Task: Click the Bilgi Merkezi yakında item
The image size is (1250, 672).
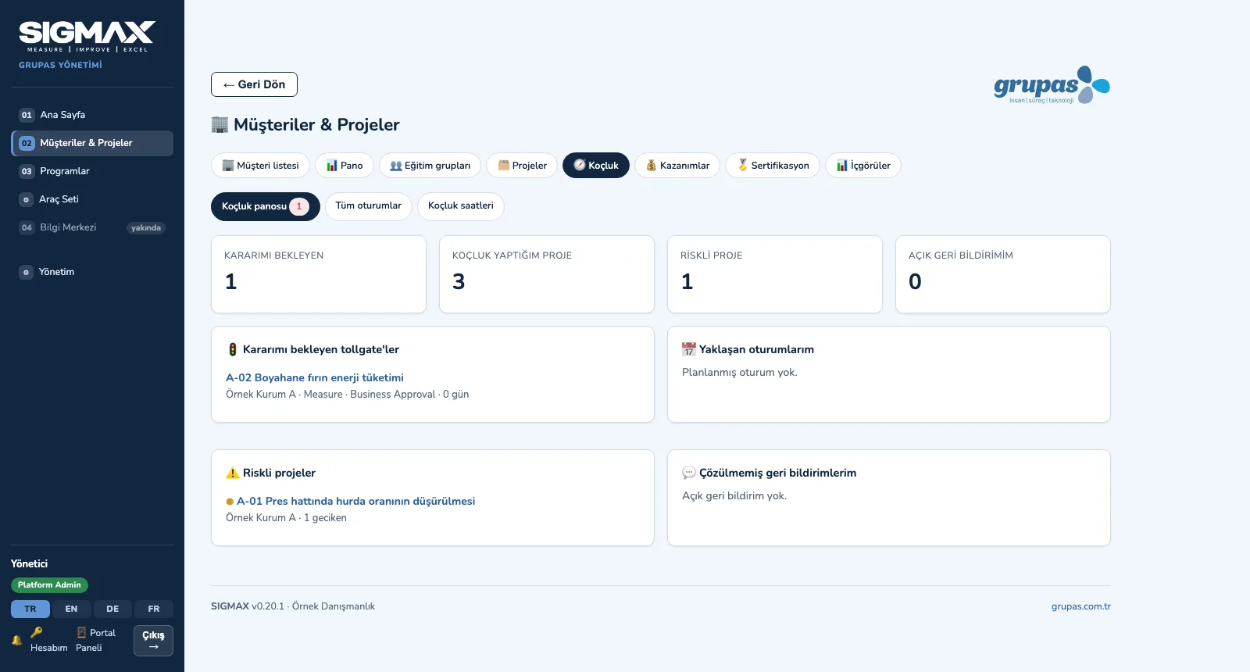Action: tap(92, 227)
